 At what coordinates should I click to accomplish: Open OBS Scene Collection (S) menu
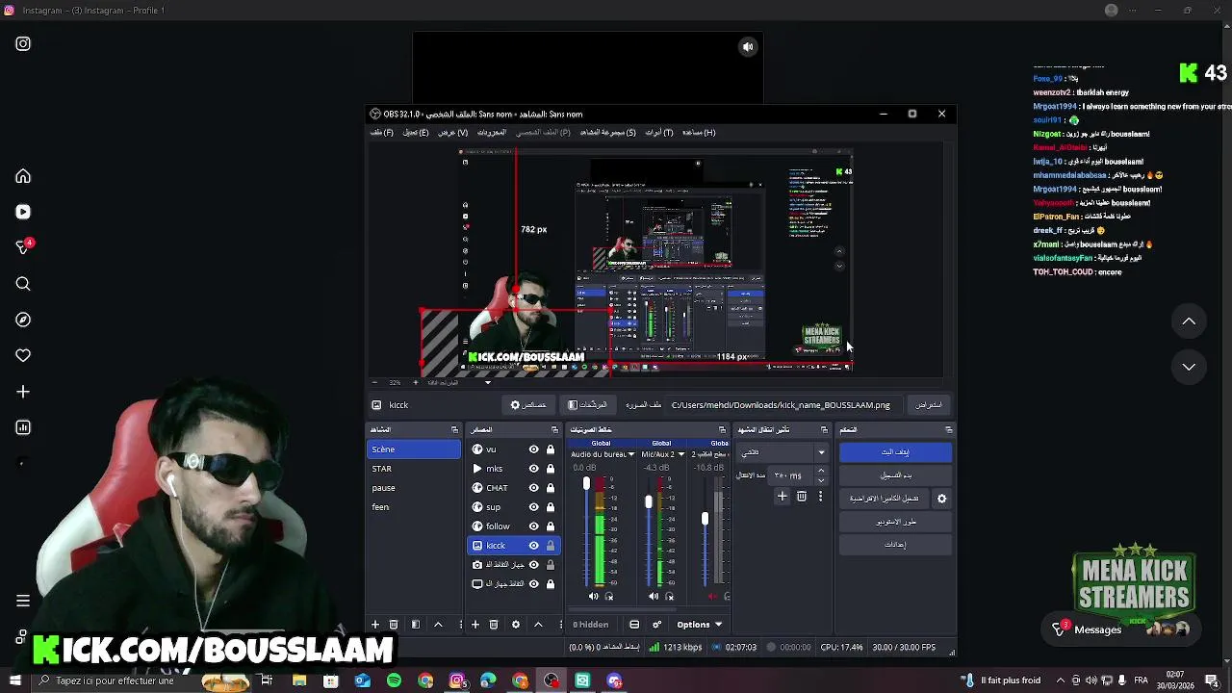coord(608,133)
